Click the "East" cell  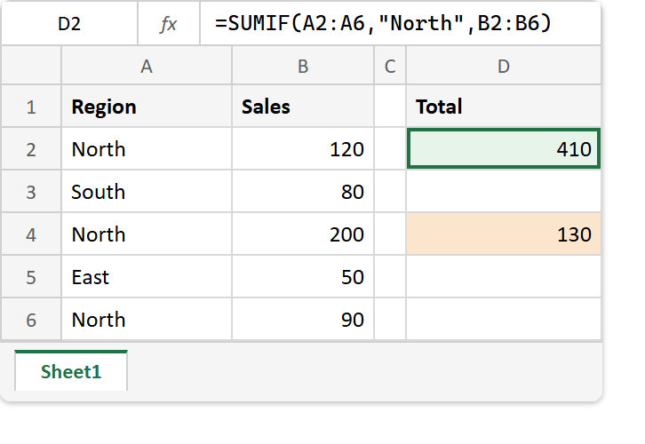click(147, 277)
